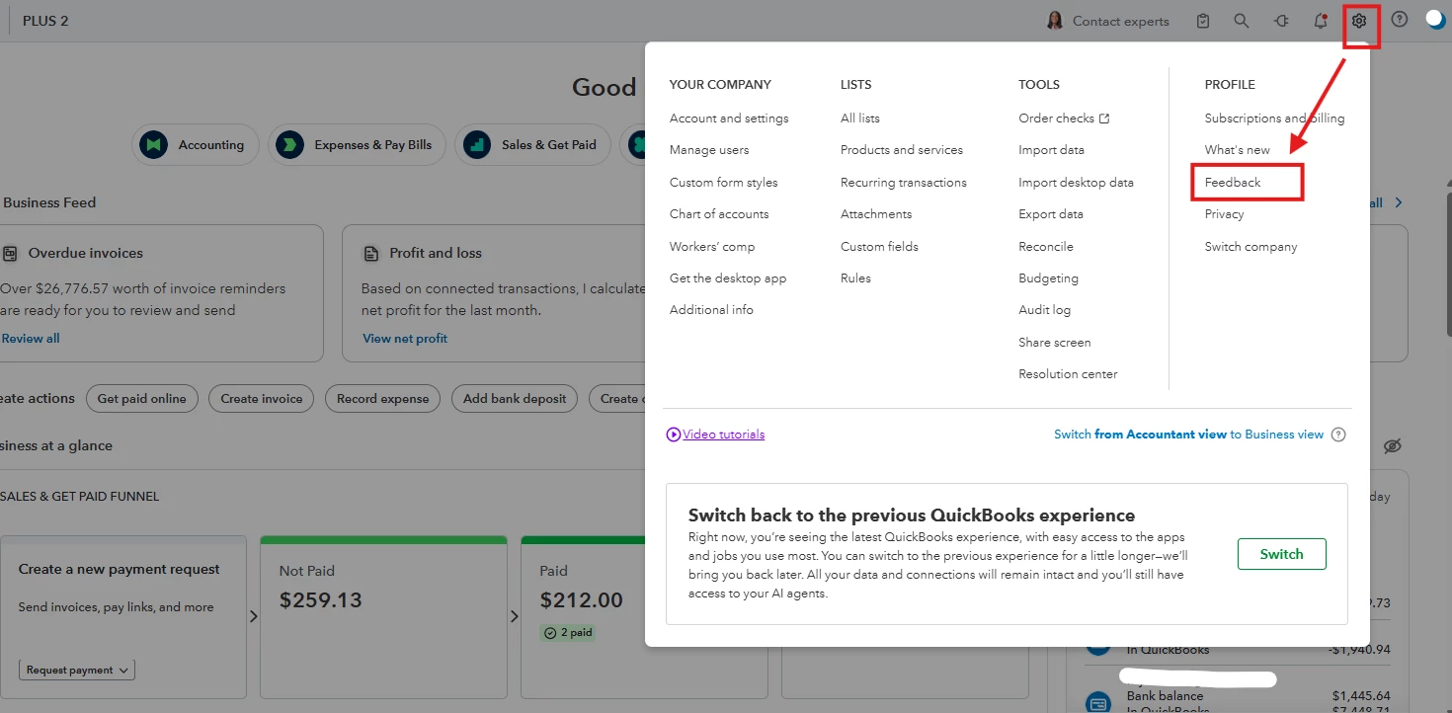Click the help question mark icon
1452x713 pixels.
click(1399, 20)
